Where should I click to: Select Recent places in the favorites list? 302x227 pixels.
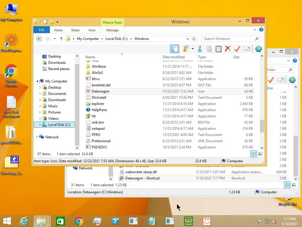[59, 69]
